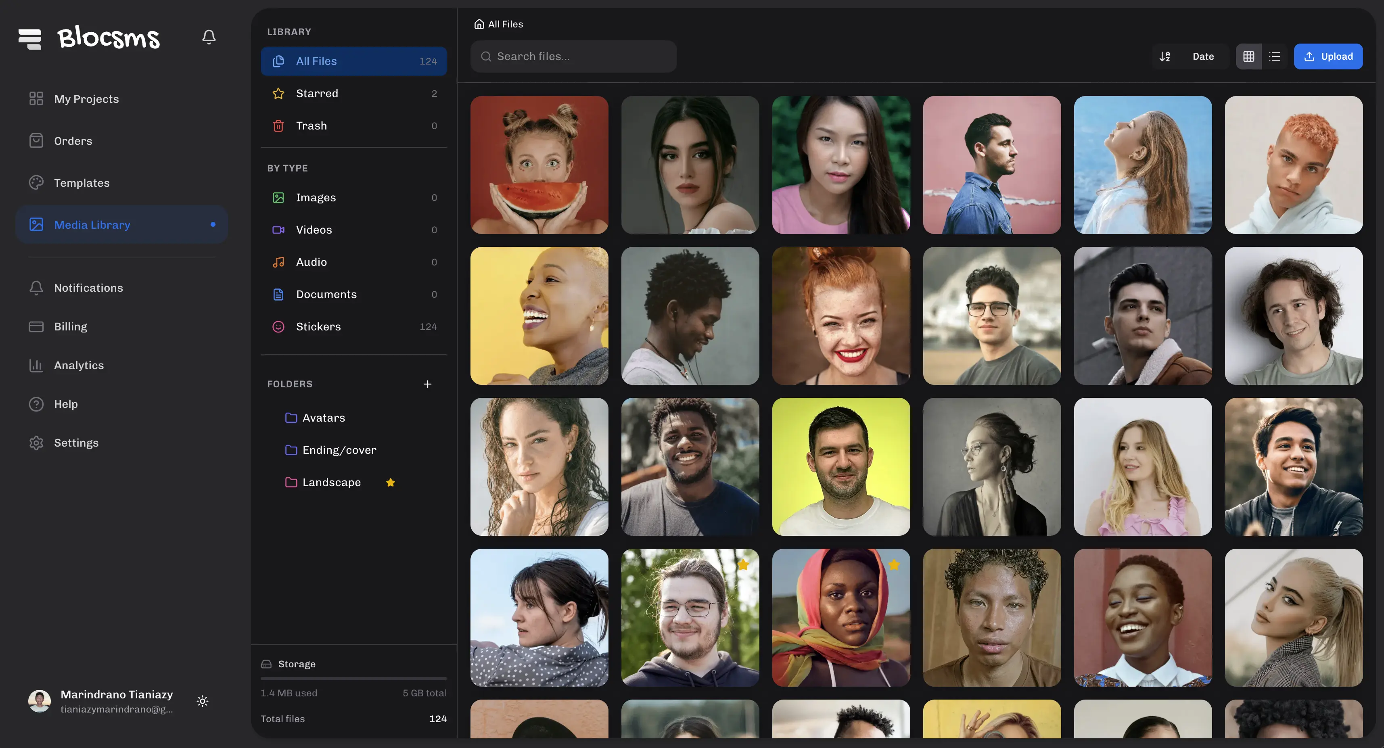Click the Blocsms logo icon

29,39
